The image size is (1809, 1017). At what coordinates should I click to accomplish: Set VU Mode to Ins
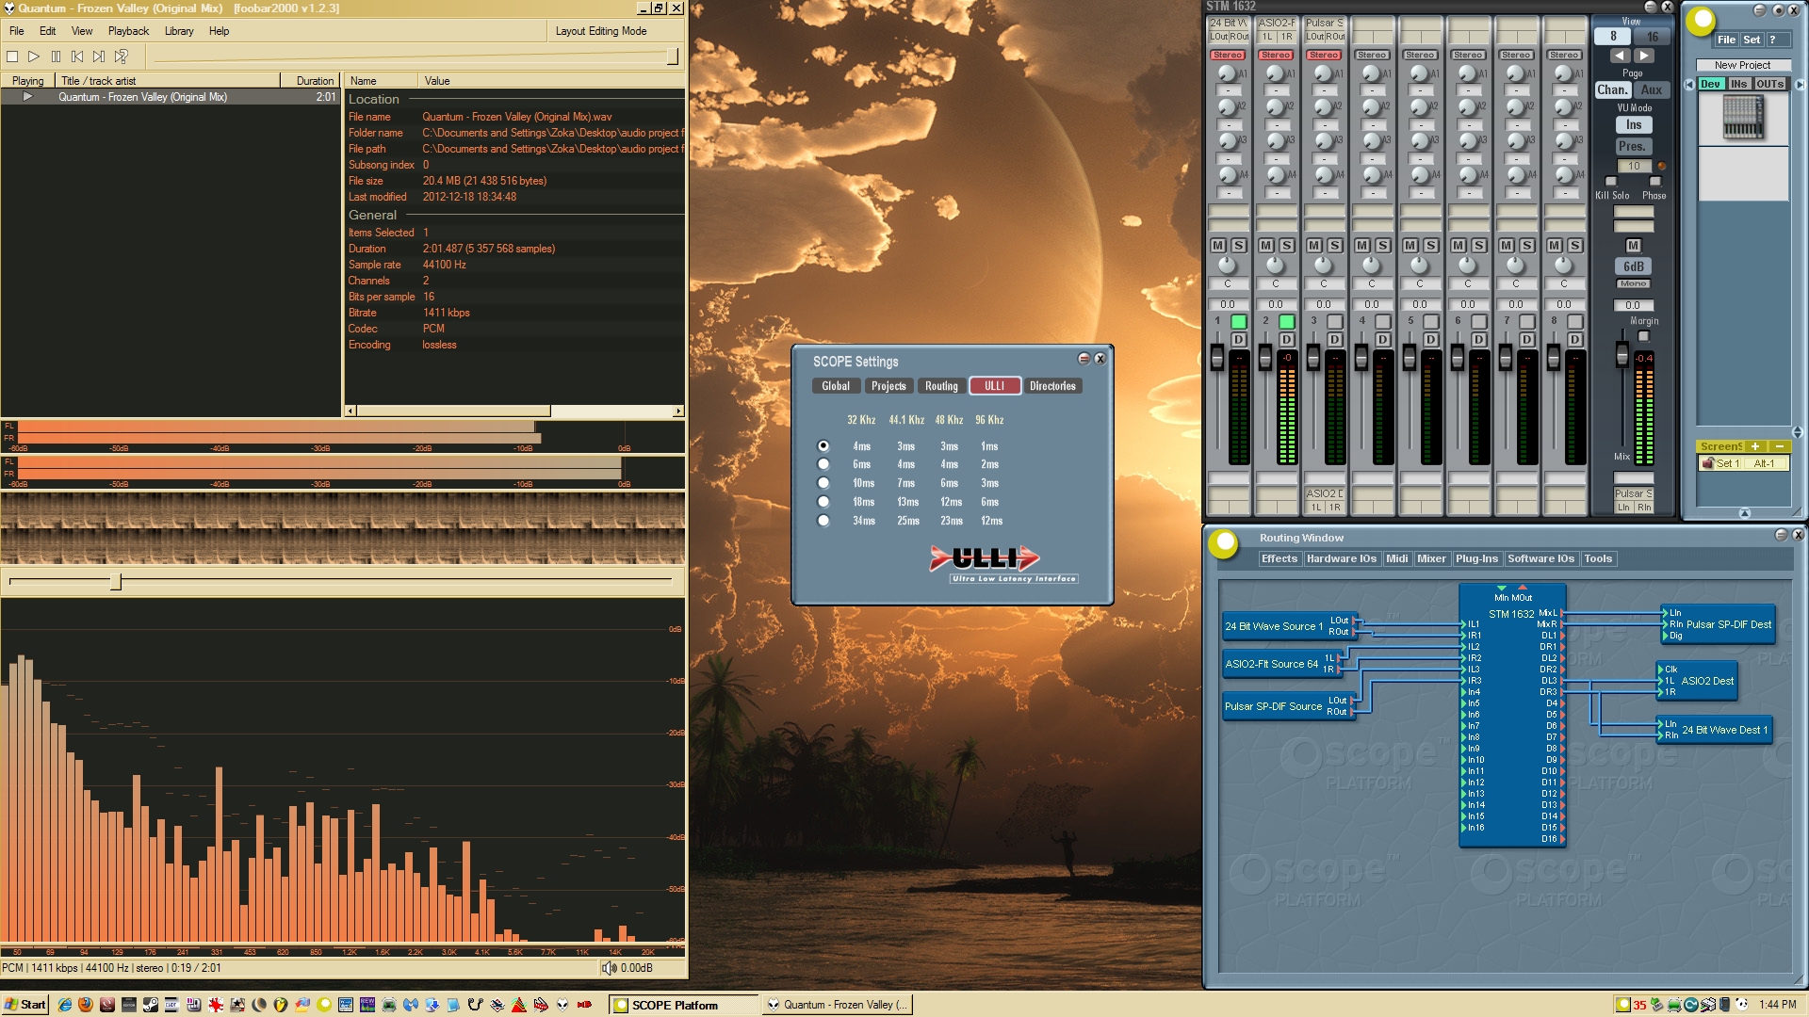1633,124
